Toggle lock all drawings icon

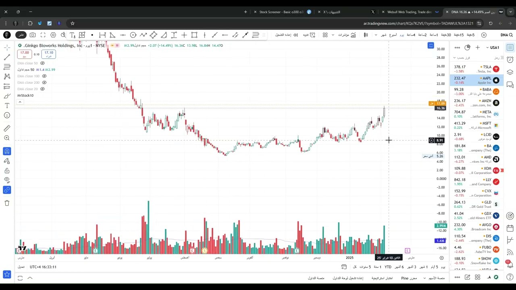pyautogui.click(x=7, y=170)
